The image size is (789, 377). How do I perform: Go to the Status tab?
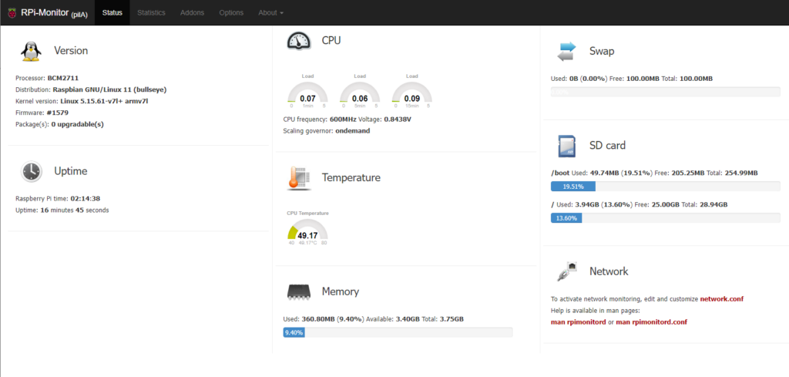112,12
